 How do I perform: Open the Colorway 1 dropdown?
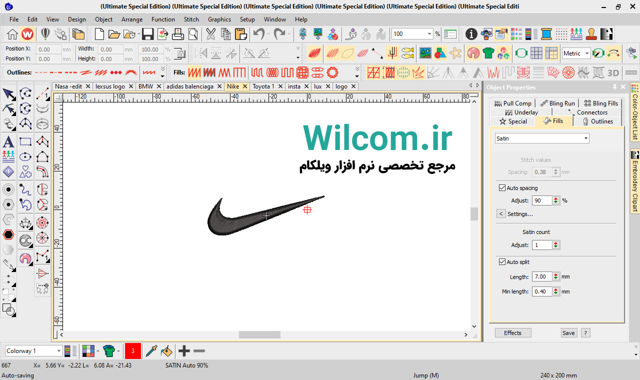(x=59, y=351)
